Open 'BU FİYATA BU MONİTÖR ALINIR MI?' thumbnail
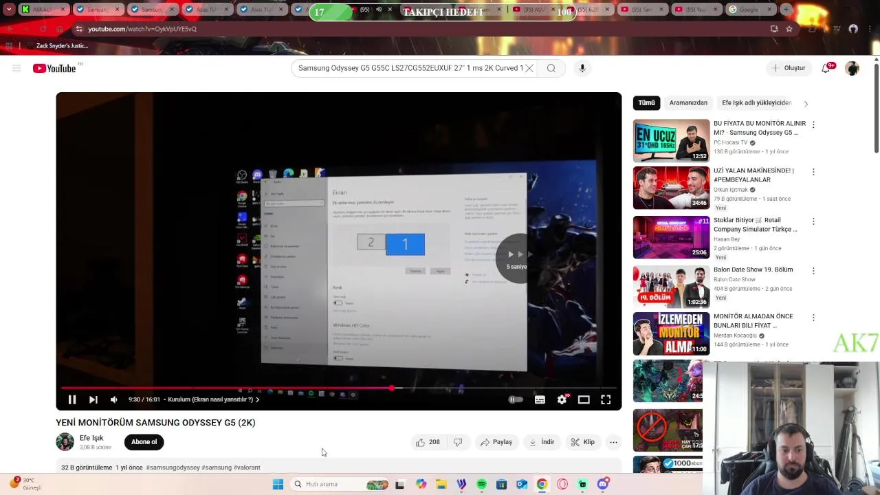880x495 pixels. tap(671, 141)
